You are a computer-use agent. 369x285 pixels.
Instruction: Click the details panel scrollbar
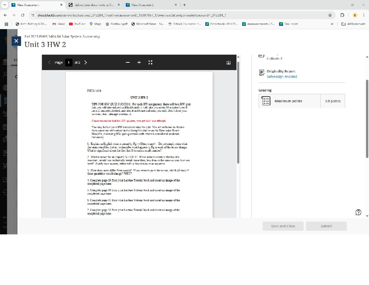367,118
